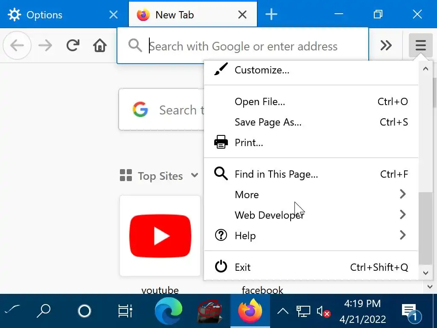This screenshot has width=437, height=328.
Task: Click menu scrollbar up arrow
Action: 425,69
